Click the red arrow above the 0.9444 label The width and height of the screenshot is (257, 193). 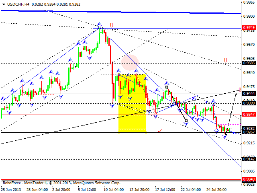point(240,89)
